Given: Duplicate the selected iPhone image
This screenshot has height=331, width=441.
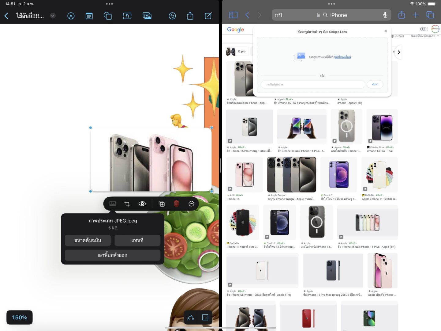Looking at the screenshot, I should click(162, 204).
